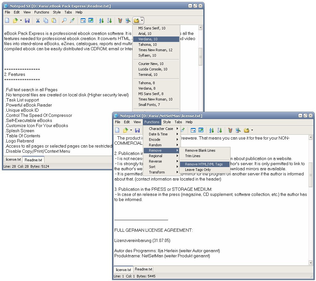Expand the Date & Time submenu
The width and height of the screenshot is (316, 281).
pos(162,134)
